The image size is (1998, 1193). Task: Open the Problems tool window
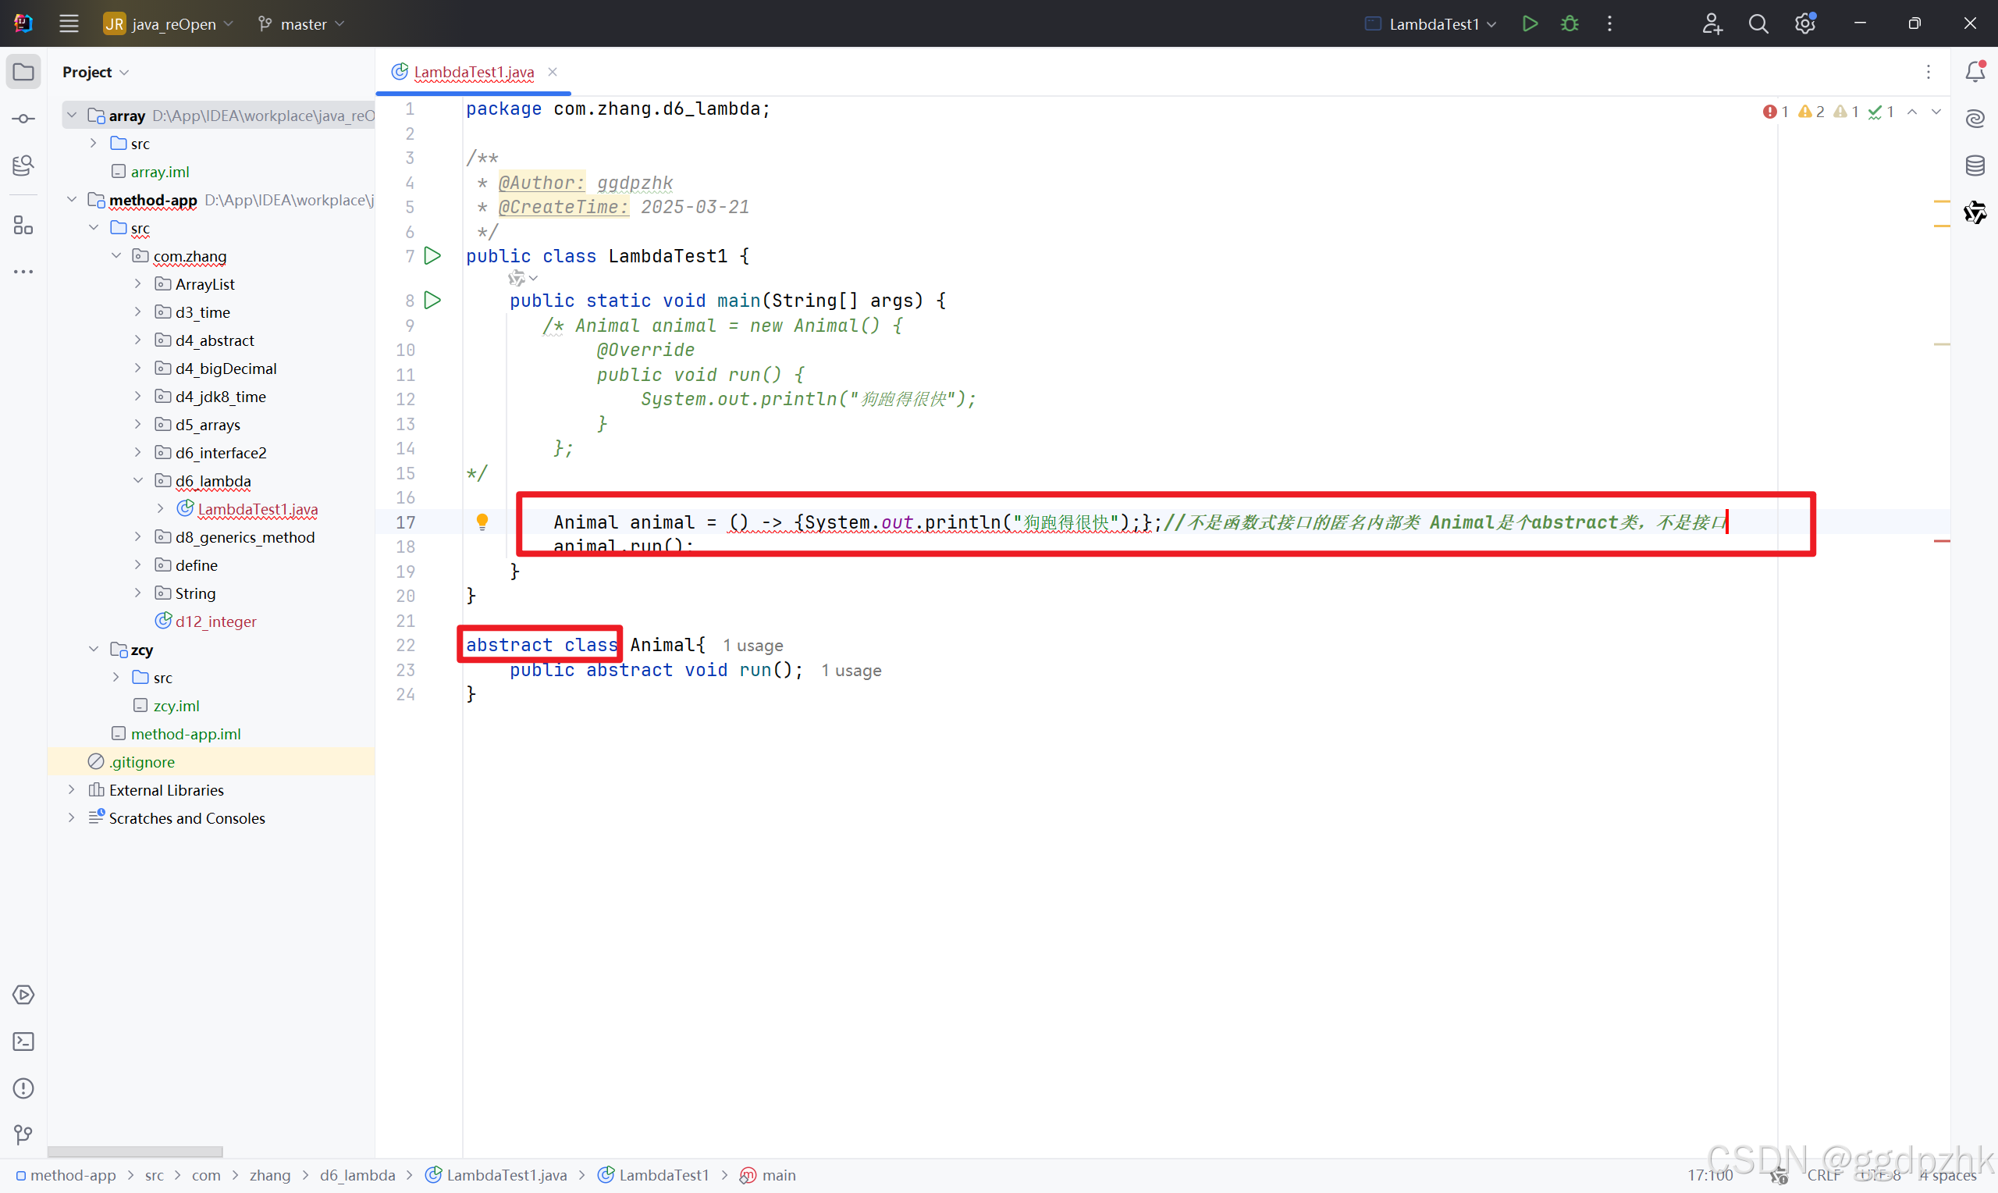23,1088
